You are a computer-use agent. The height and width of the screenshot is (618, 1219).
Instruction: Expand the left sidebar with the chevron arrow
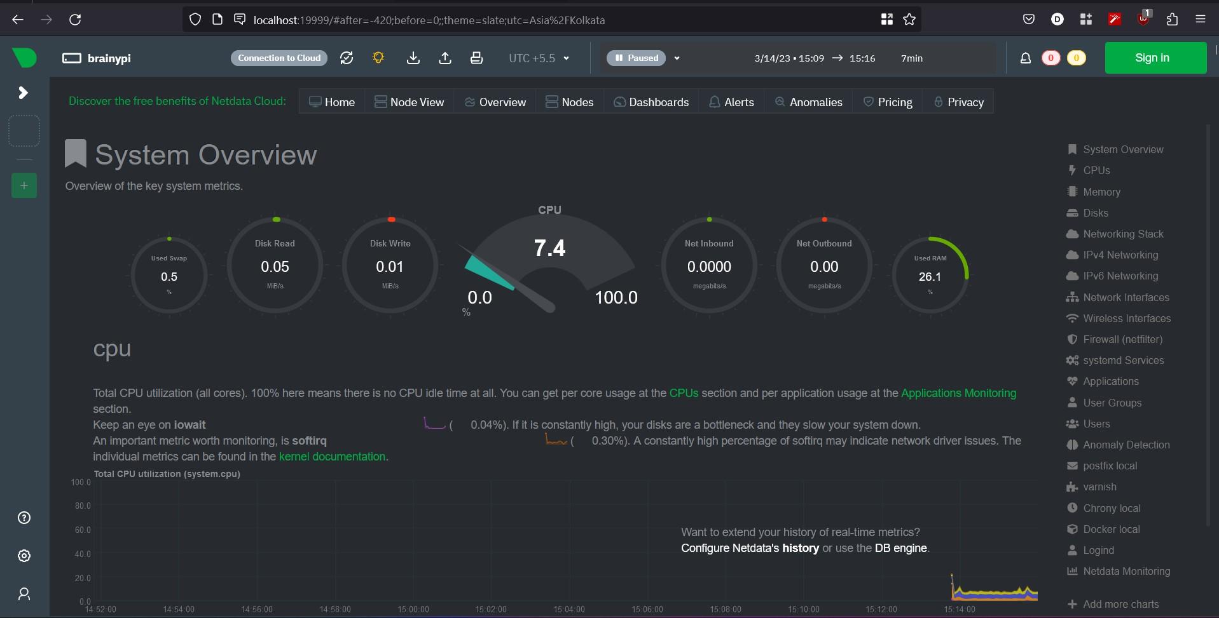pyautogui.click(x=24, y=93)
